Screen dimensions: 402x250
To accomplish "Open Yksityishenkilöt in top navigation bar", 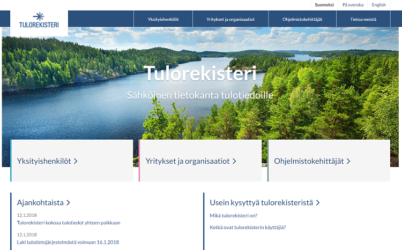I will pos(163,19).
